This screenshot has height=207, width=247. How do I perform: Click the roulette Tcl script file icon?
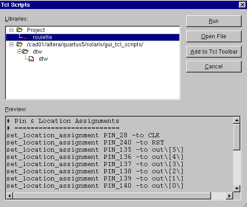click(25, 37)
